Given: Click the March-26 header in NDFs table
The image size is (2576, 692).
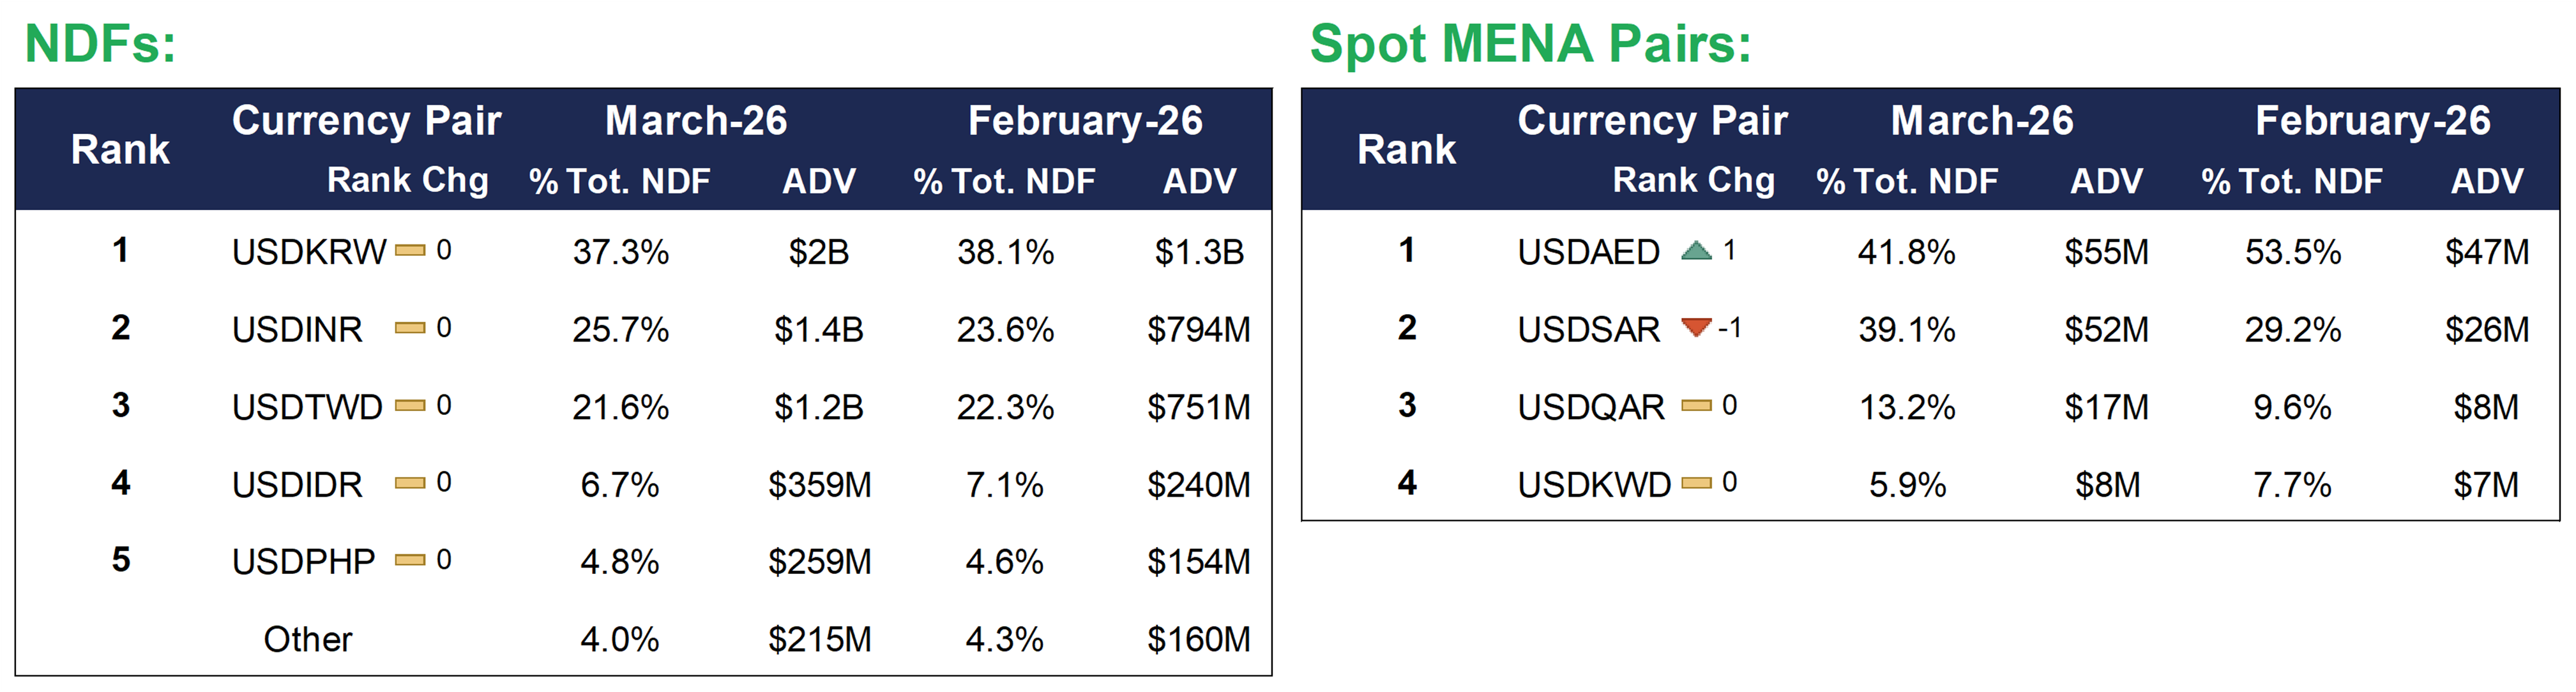Looking at the screenshot, I should (x=696, y=121).
